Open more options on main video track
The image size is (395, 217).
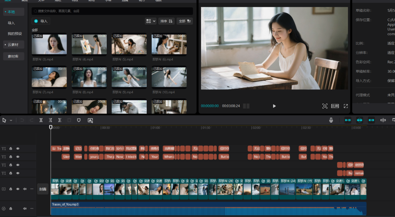pyautogui.click(x=32, y=189)
